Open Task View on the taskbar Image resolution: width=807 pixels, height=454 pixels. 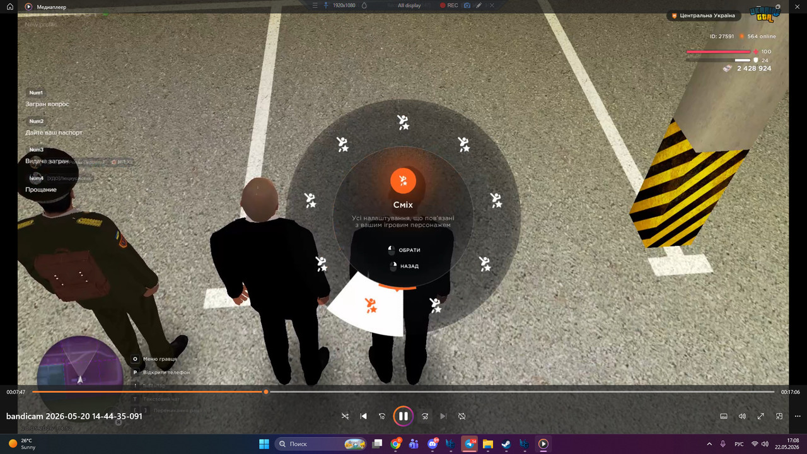coord(378,444)
